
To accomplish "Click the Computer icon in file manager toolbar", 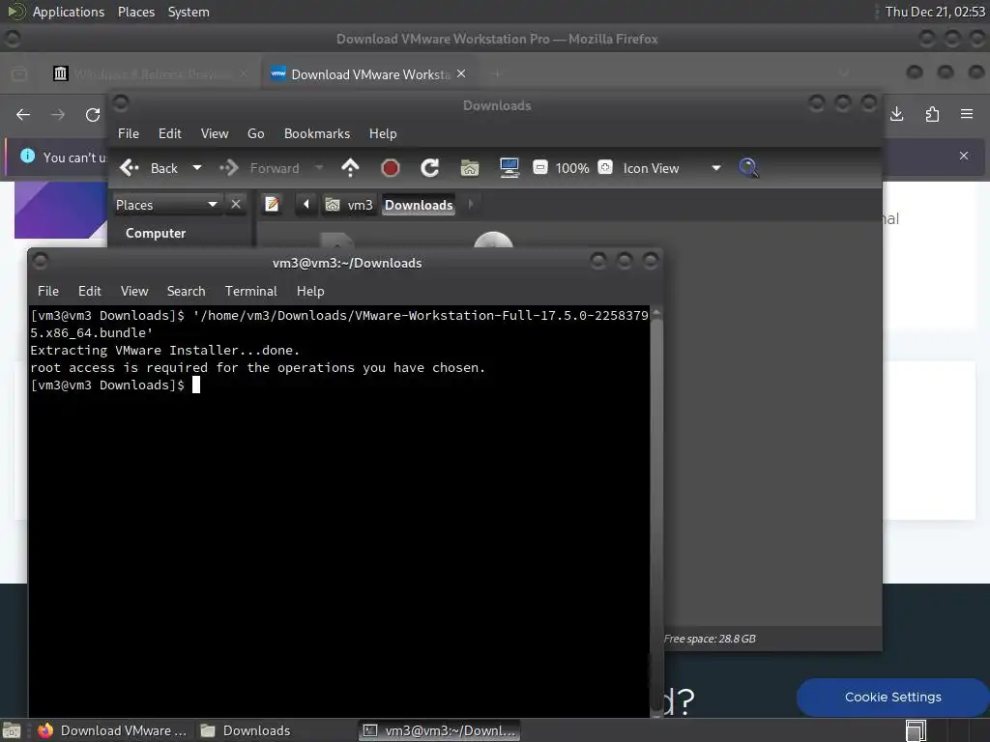I will click(x=509, y=168).
